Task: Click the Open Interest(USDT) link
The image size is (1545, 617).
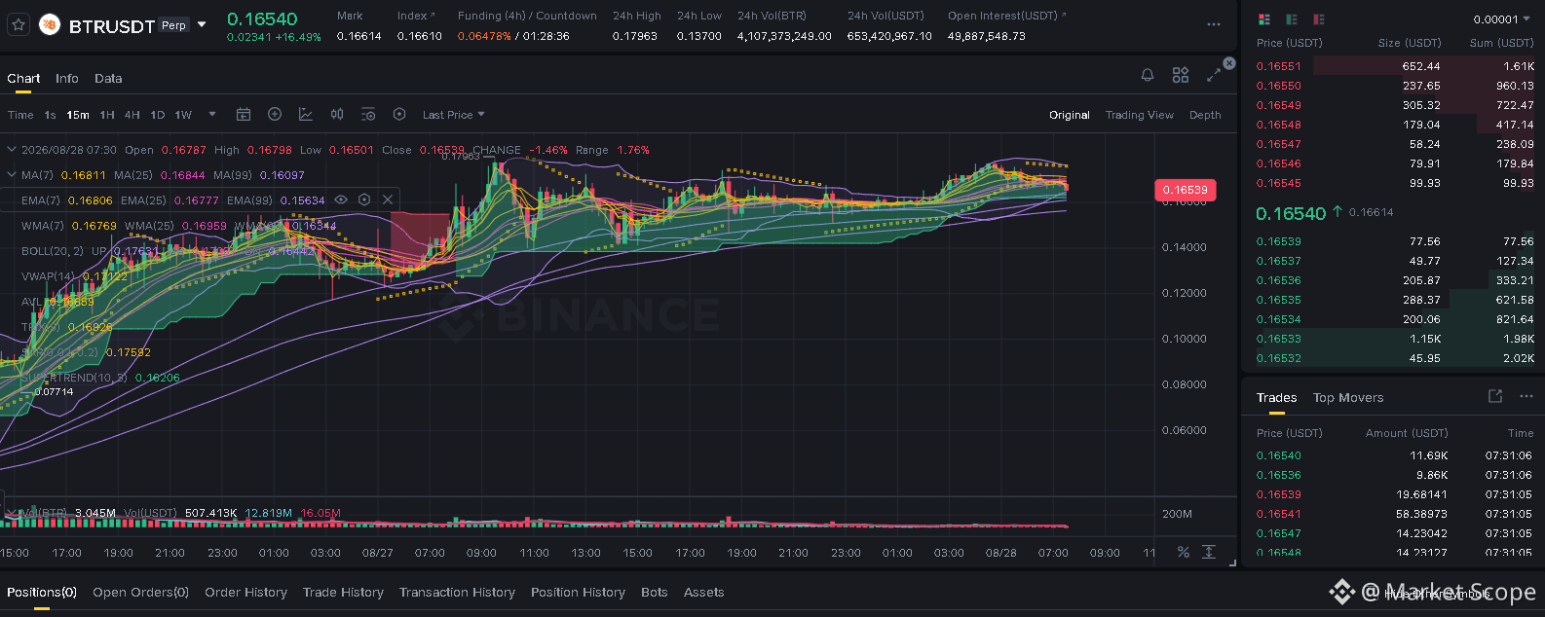Action: [x=1006, y=16]
